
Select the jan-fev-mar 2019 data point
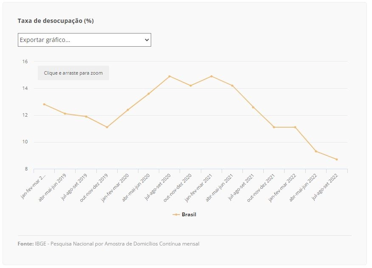[44, 104]
